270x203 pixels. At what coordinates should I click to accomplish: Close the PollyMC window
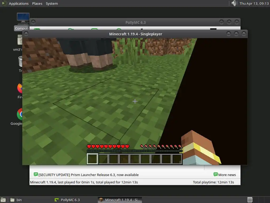(x=237, y=22)
